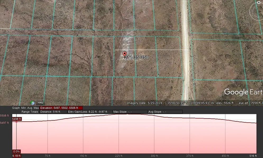Select the 211-35-358 placemark label
Viewport: 263px width, 158px height.
coord(136,57)
